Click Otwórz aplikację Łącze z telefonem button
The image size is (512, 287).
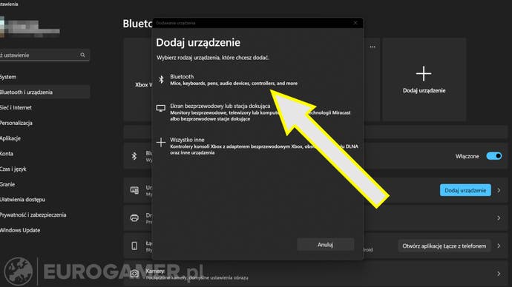(444, 246)
